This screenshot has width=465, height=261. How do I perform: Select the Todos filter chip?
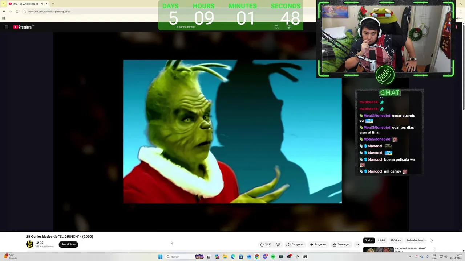point(369,240)
